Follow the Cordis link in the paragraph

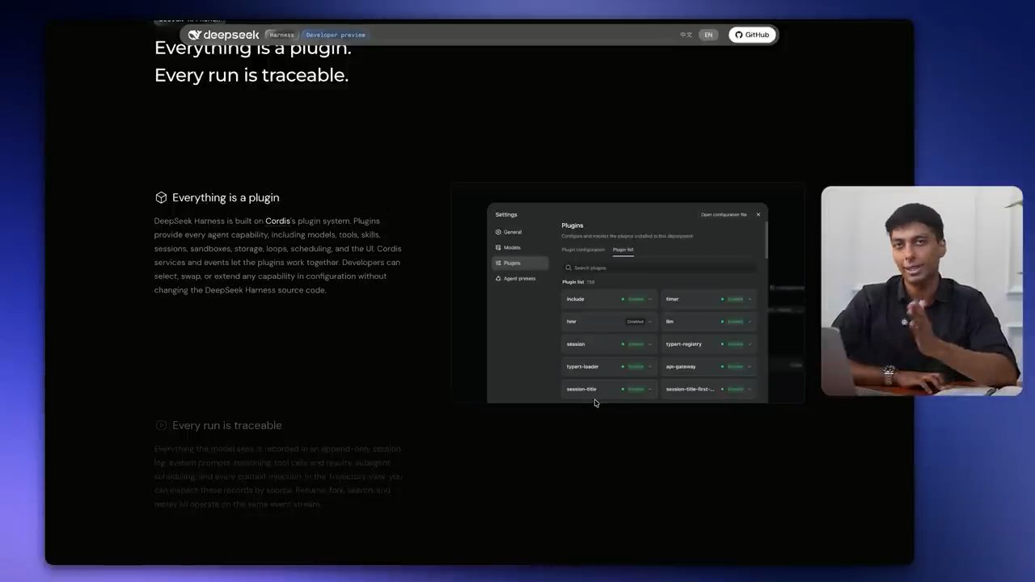[277, 221]
